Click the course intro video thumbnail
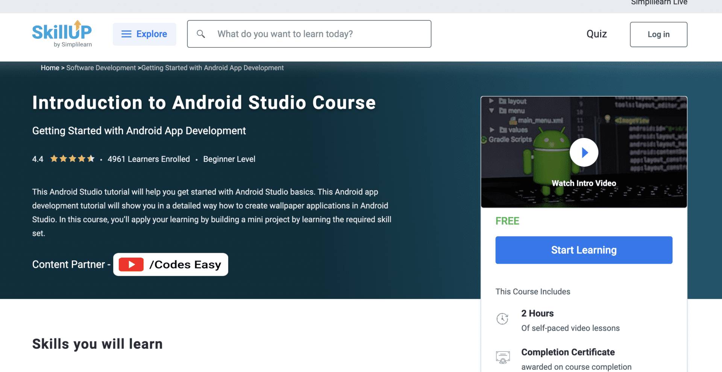The image size is (722, 372). [x=584, y=152]
